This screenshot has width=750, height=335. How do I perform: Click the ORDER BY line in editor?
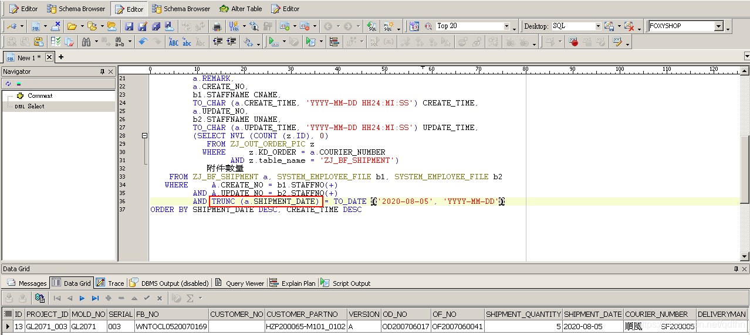click(x=256, y=210)
